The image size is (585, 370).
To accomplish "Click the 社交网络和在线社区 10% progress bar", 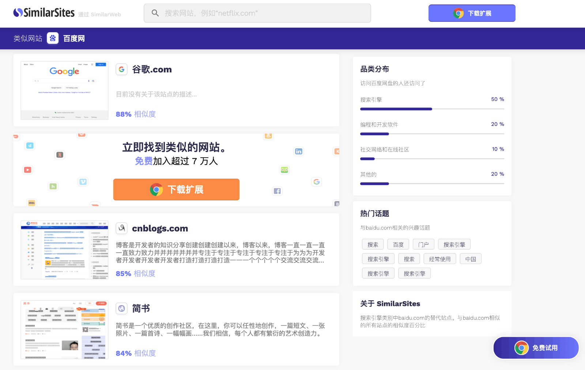I will 432,159.
